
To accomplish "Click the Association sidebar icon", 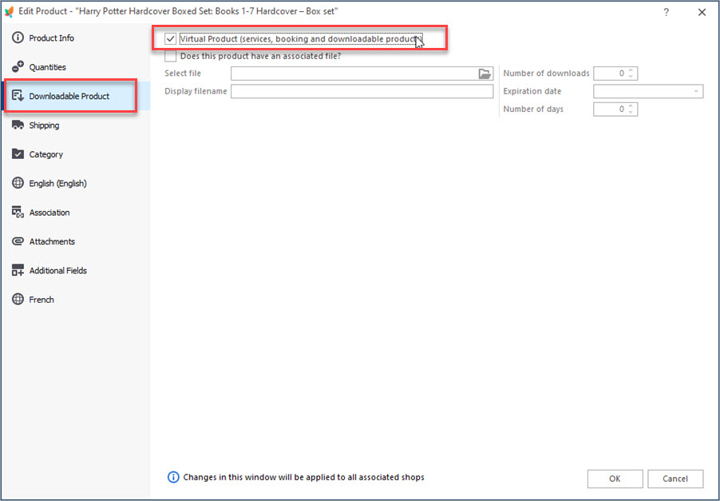I will pyautogui.click(x=18, y=212).
